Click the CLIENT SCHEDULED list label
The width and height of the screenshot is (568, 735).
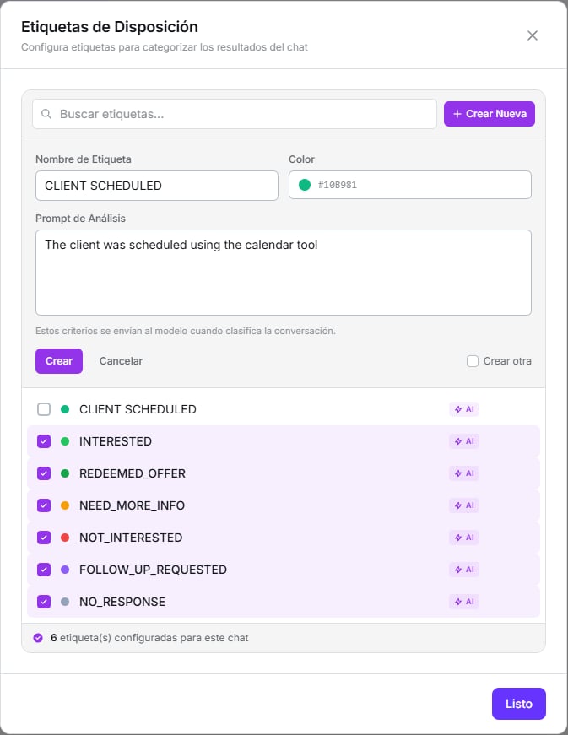pos(138,409)
